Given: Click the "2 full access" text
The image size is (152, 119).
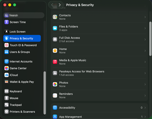Looking at the screenshot, I should coord(66,41).
